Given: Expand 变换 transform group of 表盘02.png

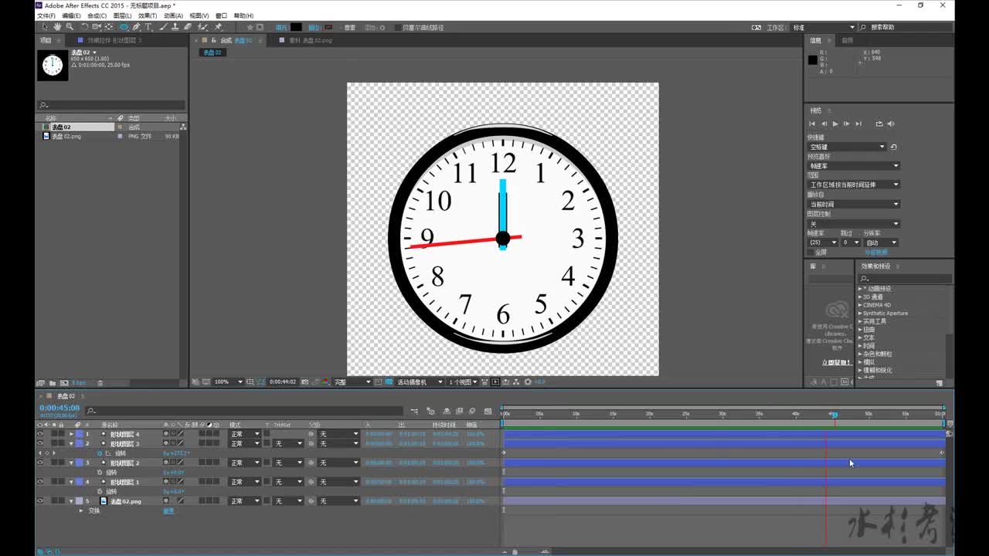Looking at the screenshot, I should 81,510.
